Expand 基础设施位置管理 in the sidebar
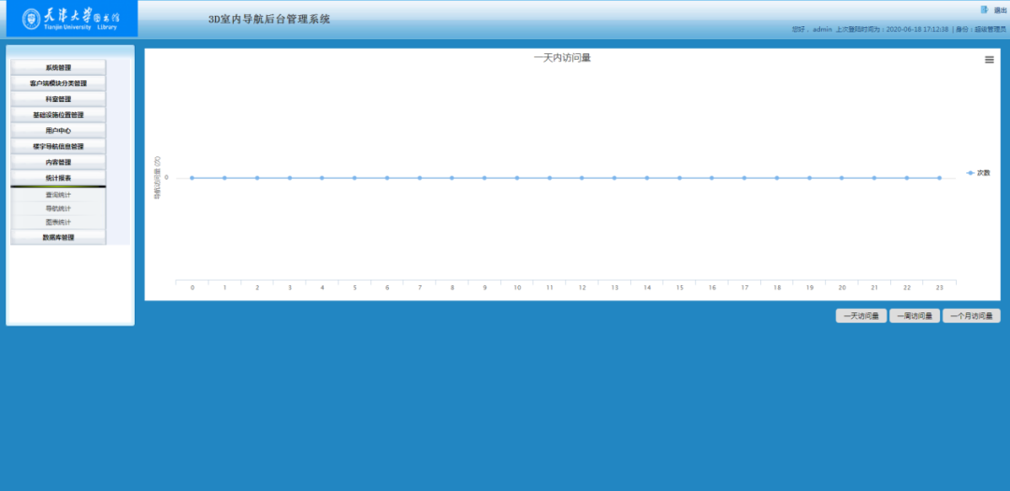This screenshot has height=491, width=1010. (58, 115)
